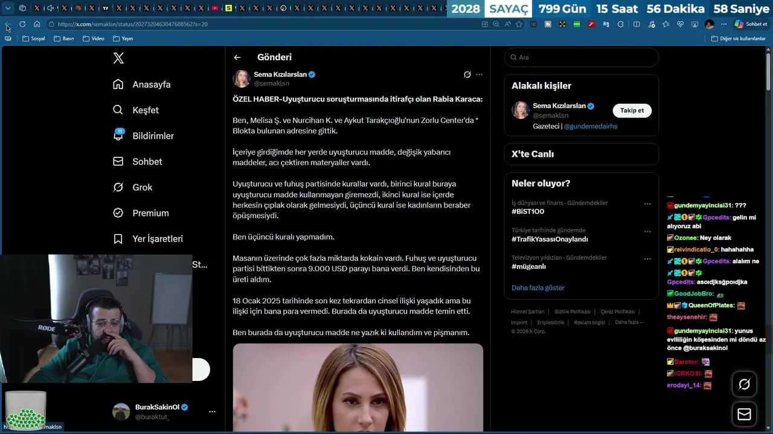This screenshot has width=773, height=434.
Task: Click the browser home icon
Action: pyautogui.click(x=37, y=24)
